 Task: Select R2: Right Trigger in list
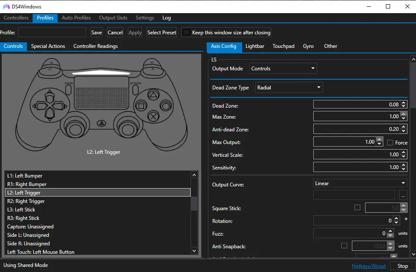(x=98, y=201)
